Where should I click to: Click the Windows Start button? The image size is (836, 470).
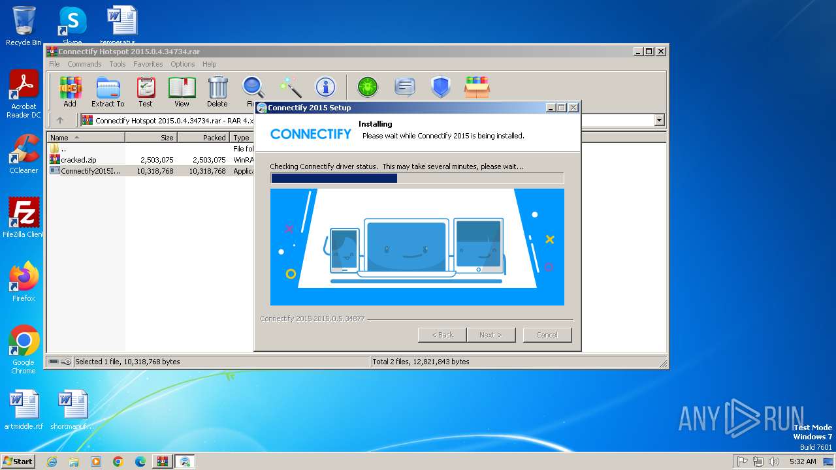pos(18,462)
